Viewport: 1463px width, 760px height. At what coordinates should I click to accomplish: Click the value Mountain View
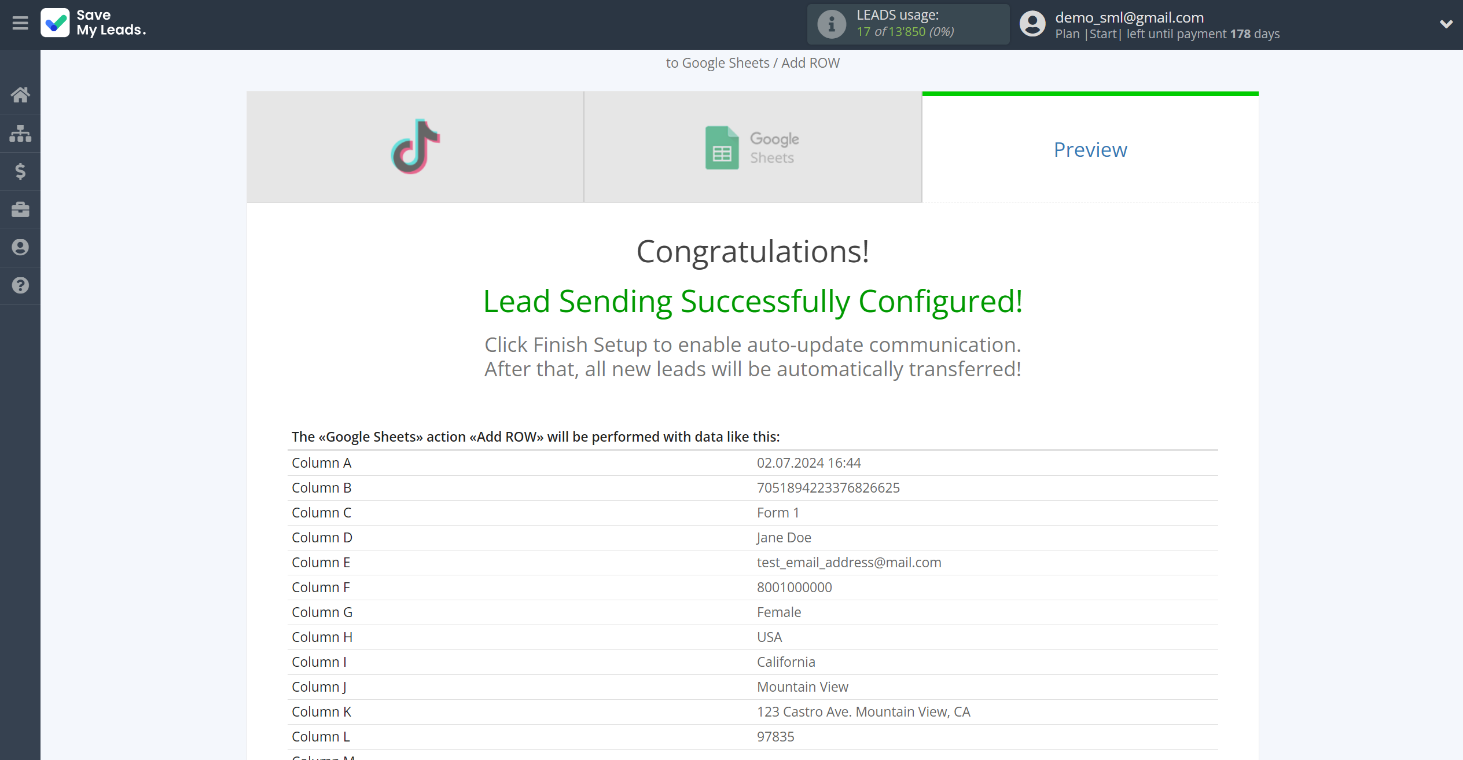(802, 686)
